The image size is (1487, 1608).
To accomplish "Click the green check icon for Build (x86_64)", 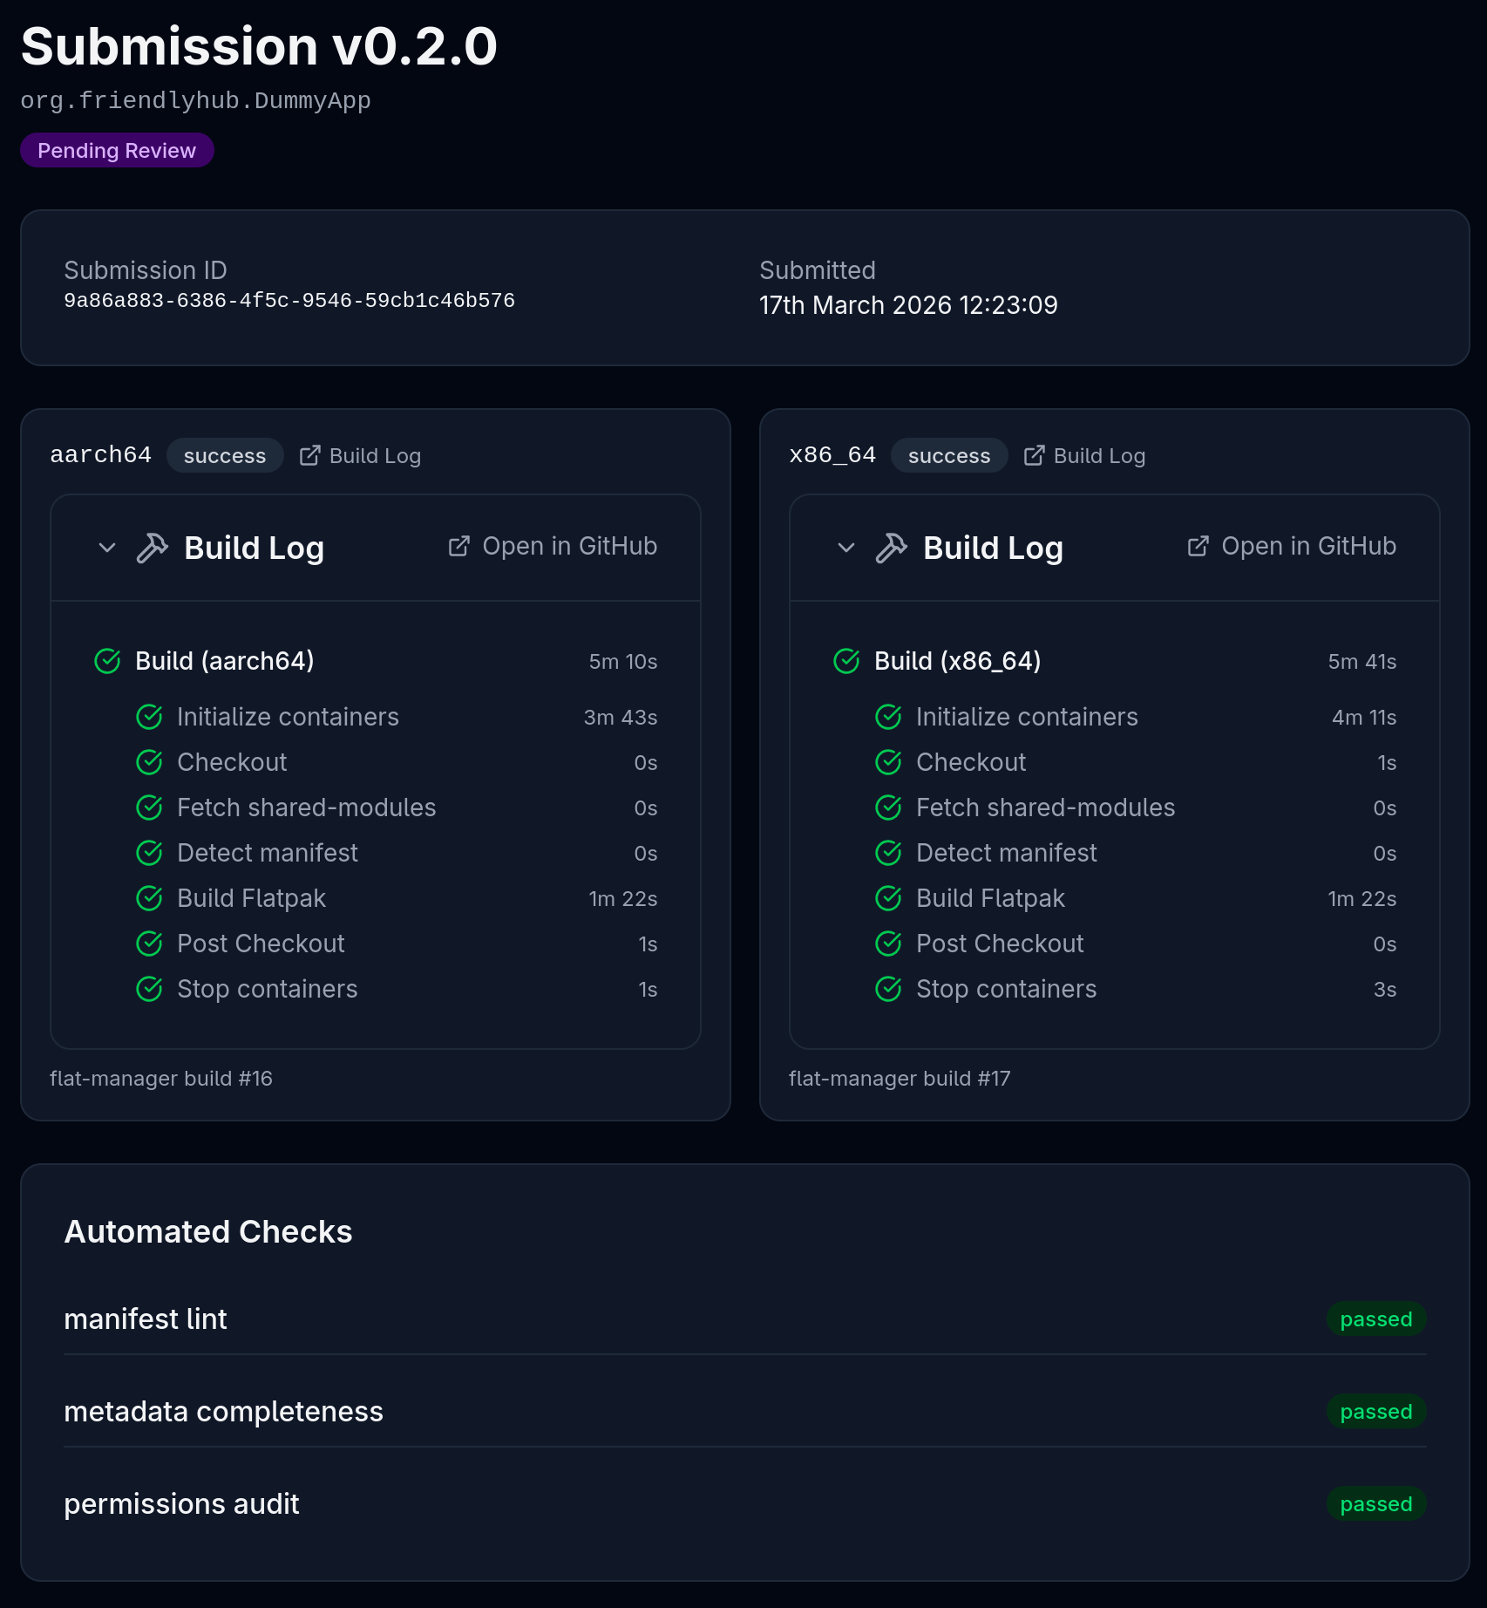I will 846,662.
